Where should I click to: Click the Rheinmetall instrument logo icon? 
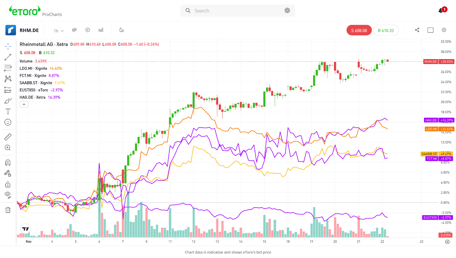(x=11, y=30)
